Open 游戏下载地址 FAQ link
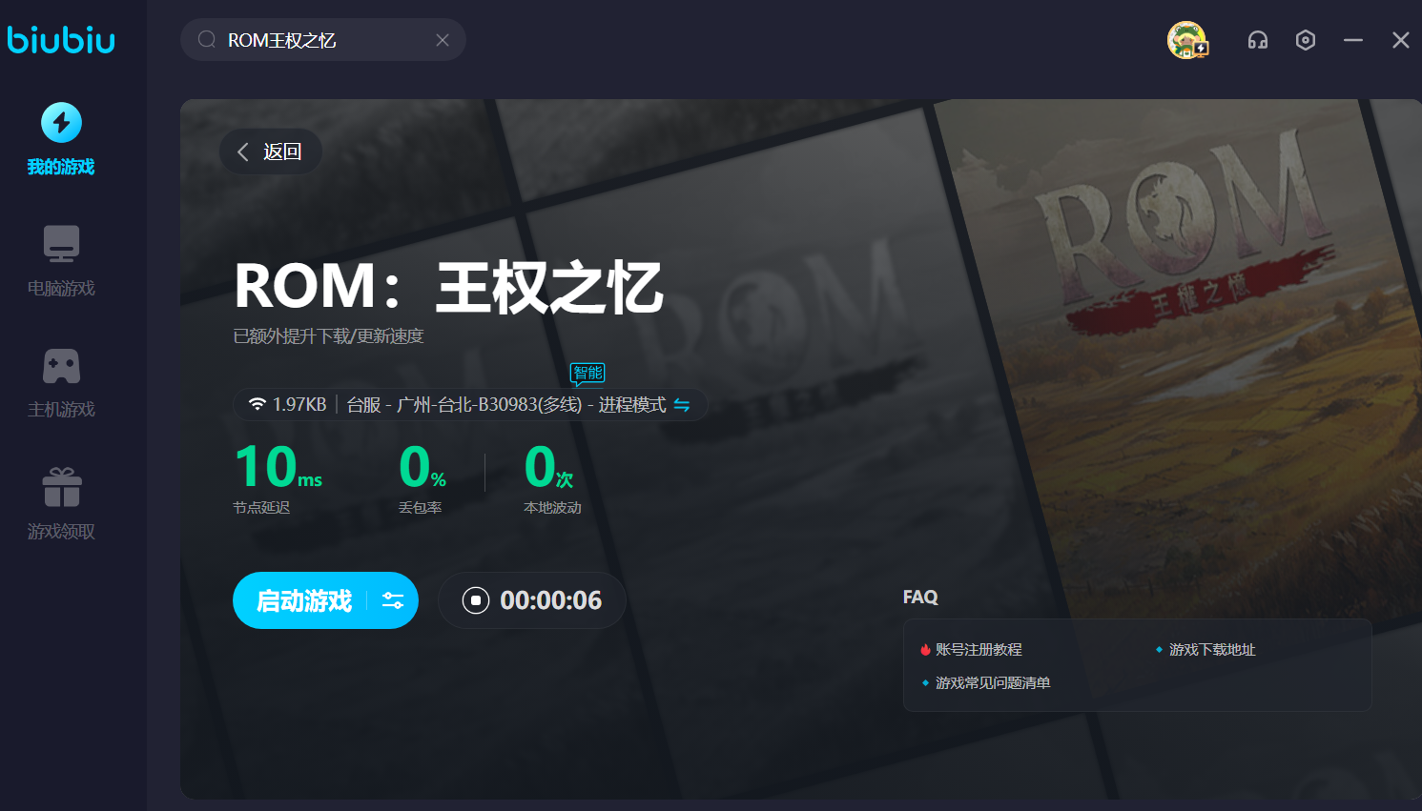The height and width of the screenshot is (811, 1422). coord(1211,650)
